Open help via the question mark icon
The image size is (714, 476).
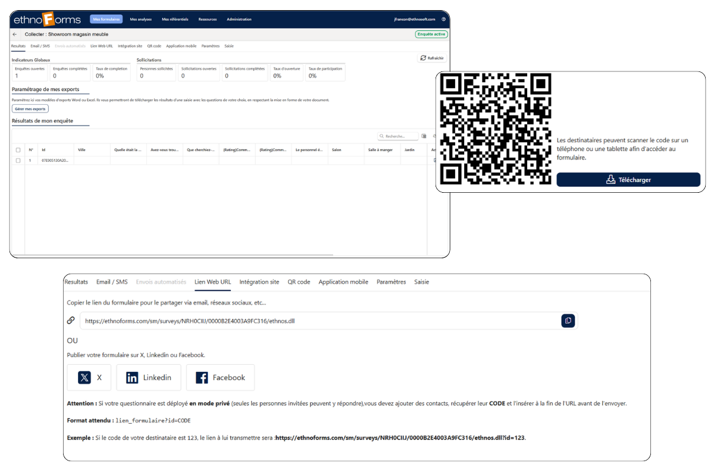[442, 18]
